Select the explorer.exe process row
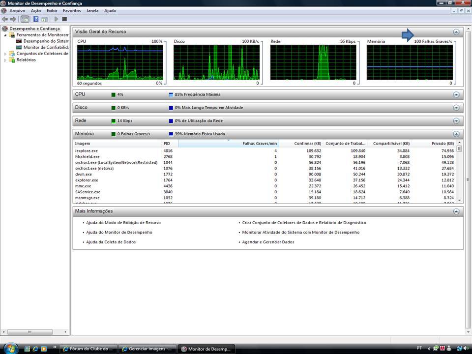This screenshot has height=354, width=472. click(265, 180)
